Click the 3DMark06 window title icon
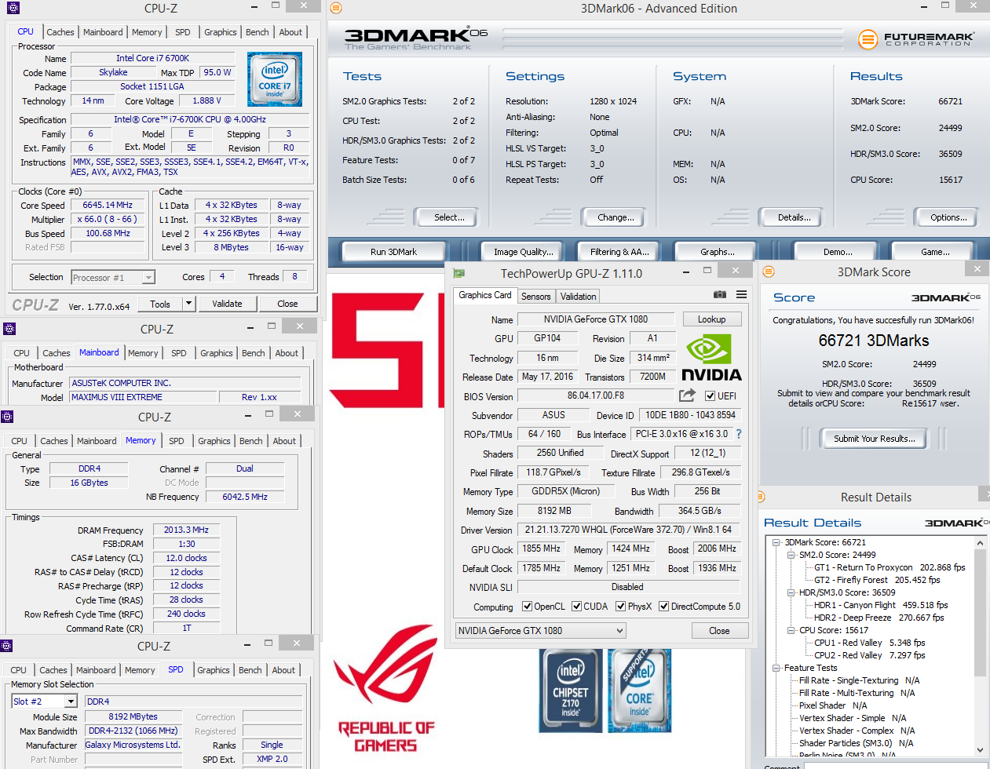This screenshot has height=769, width=990. (336, 8)
